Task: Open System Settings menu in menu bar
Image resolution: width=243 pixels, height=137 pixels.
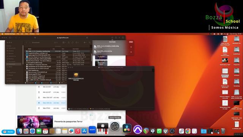Action: pos(10,34)
